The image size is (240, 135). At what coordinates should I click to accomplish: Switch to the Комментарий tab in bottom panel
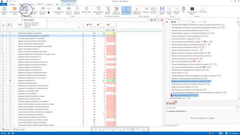(170, 125)
